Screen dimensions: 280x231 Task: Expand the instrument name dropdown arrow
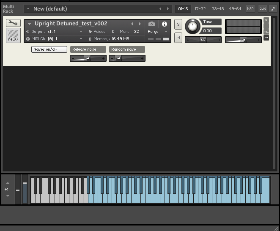(29, 24)
